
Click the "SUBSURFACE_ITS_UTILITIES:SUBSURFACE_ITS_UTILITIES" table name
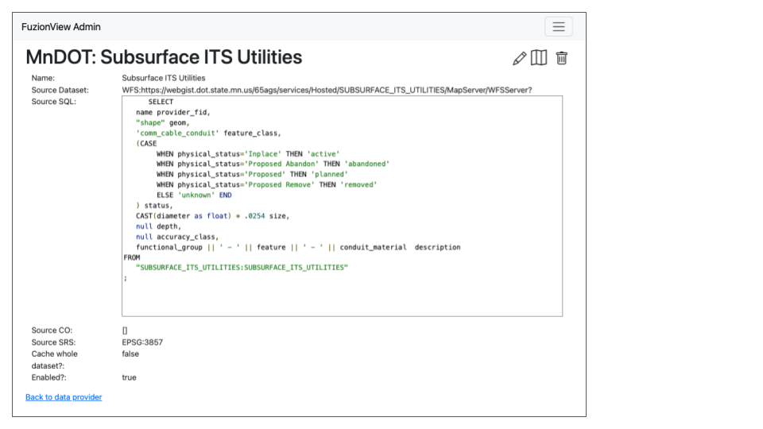click(242, 268)
